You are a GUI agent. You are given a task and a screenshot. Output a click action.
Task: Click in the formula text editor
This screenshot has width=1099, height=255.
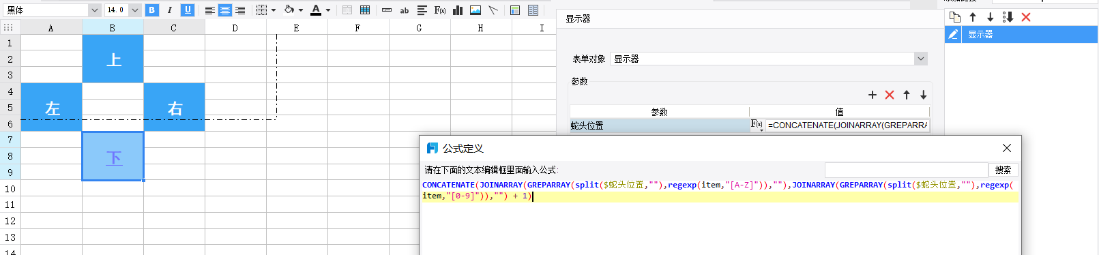pos(720,217)
